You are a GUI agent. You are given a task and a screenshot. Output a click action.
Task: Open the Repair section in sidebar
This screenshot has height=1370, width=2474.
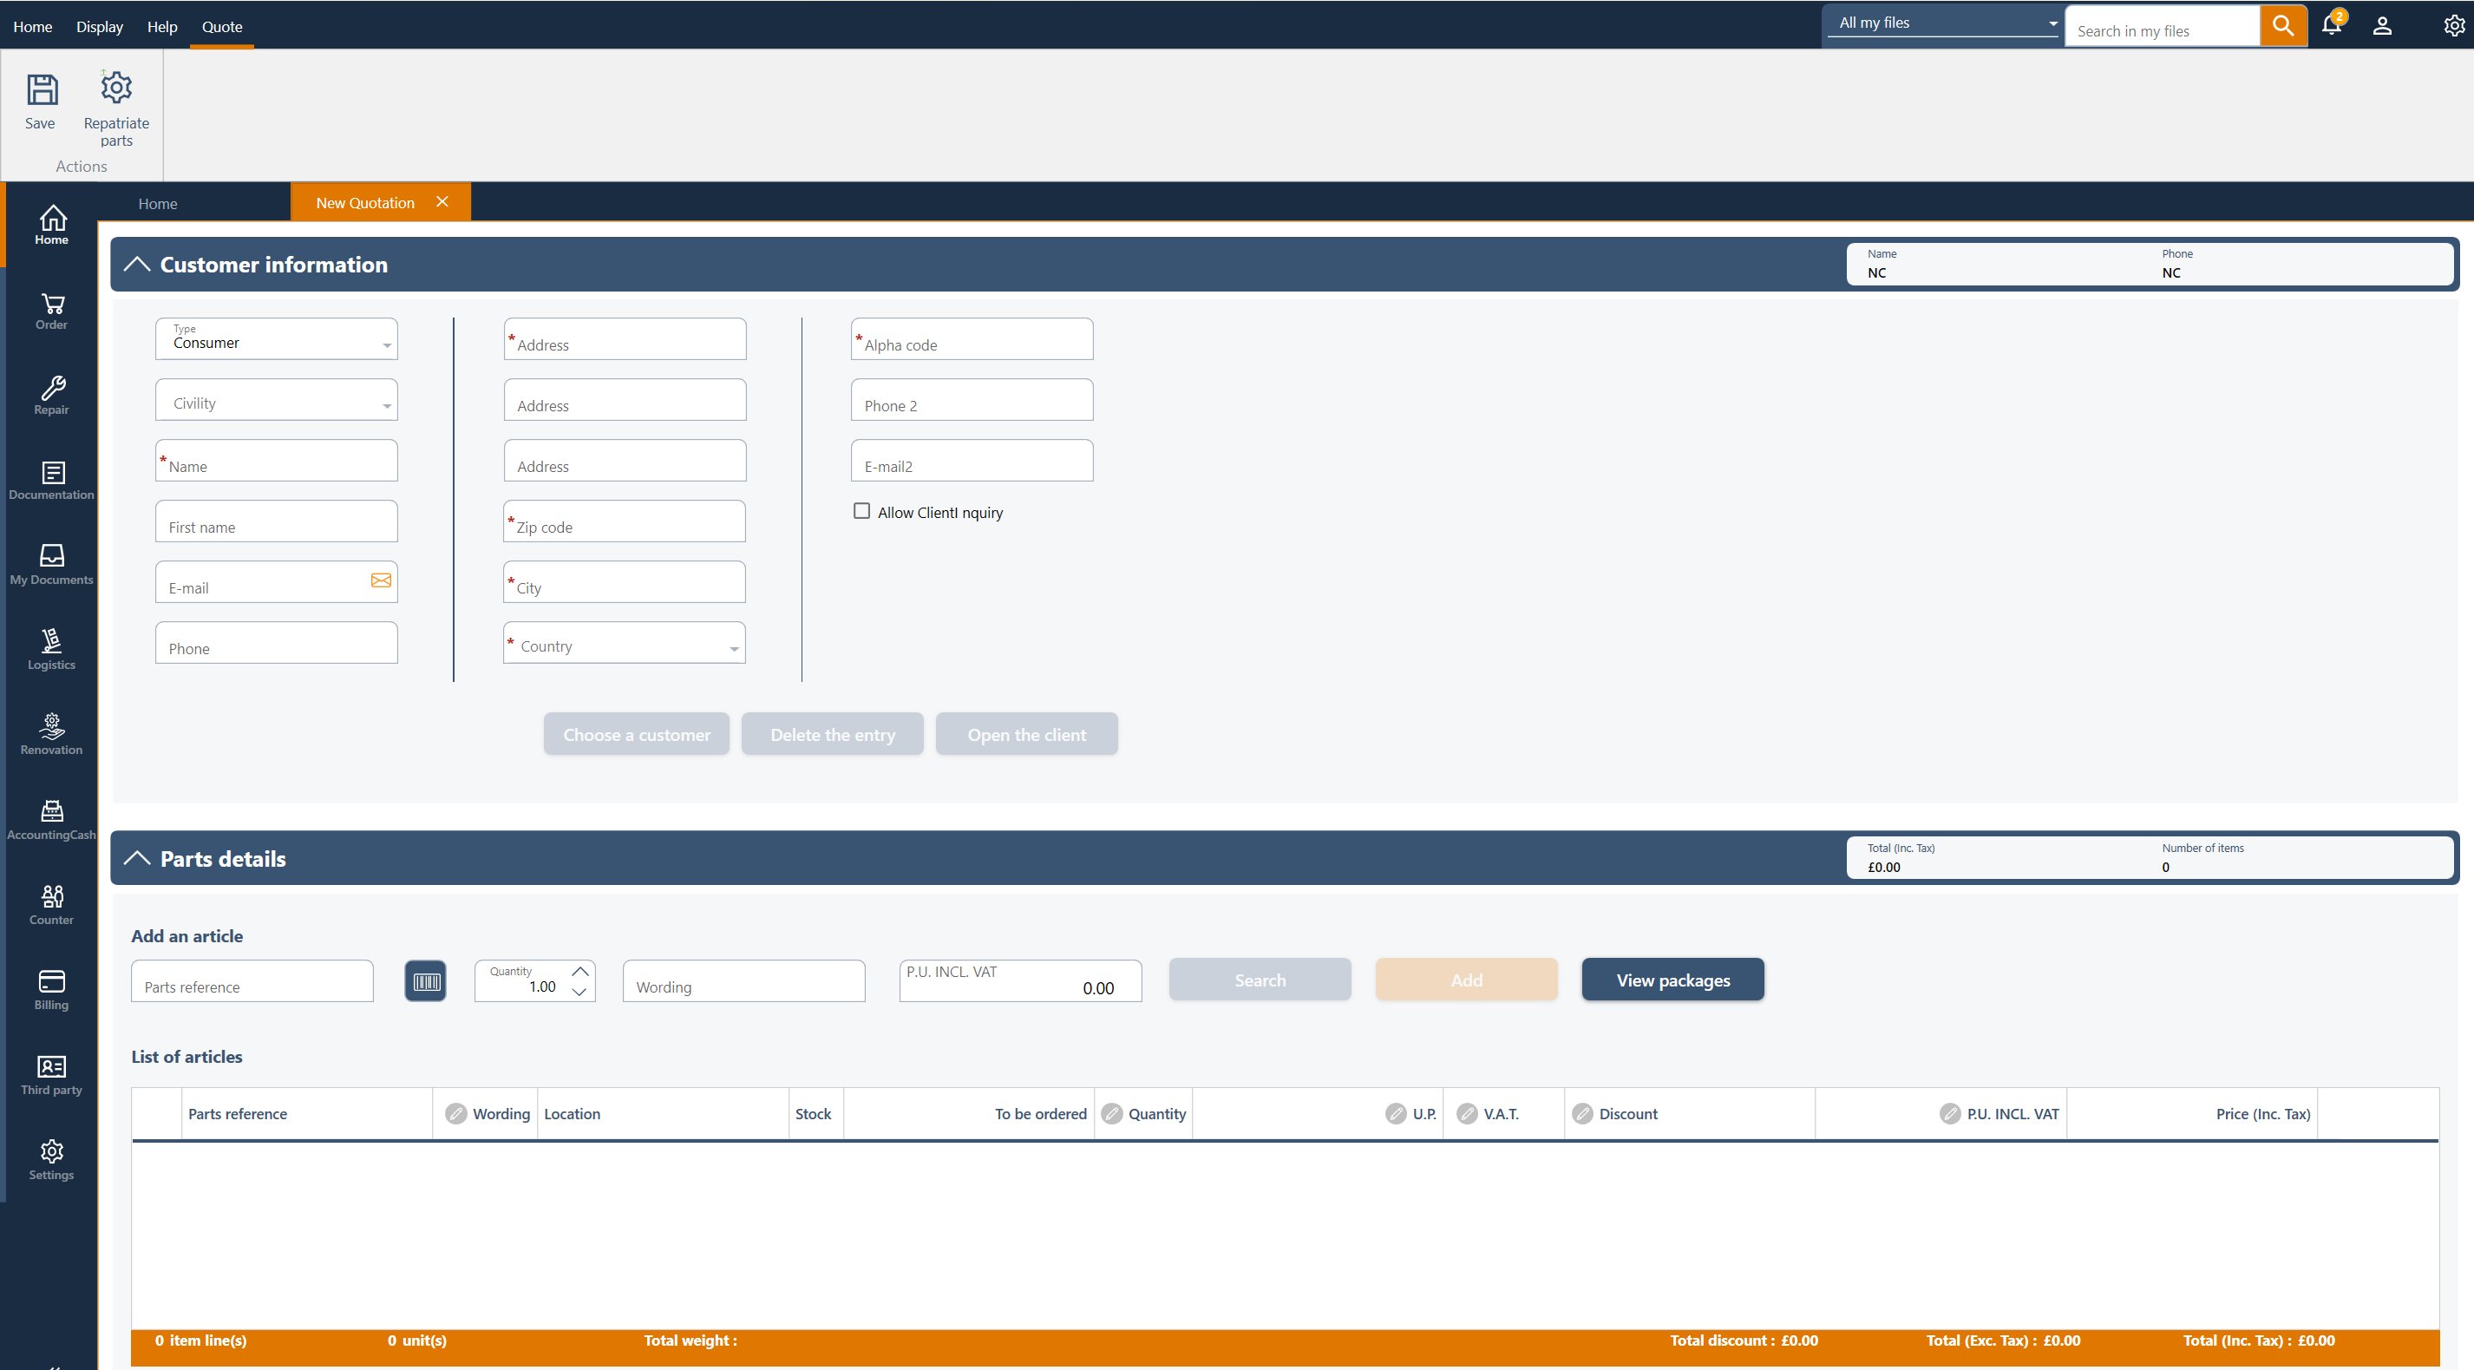52,395
